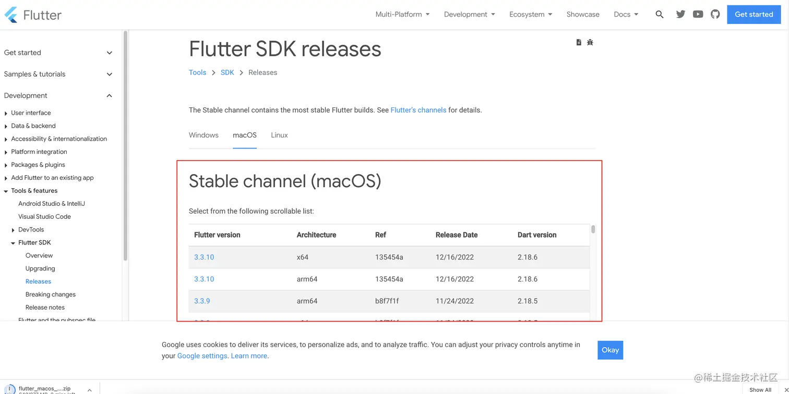
Task: Click the downloaded flutter_macos zip file icon
Action: tap(9, 390)
